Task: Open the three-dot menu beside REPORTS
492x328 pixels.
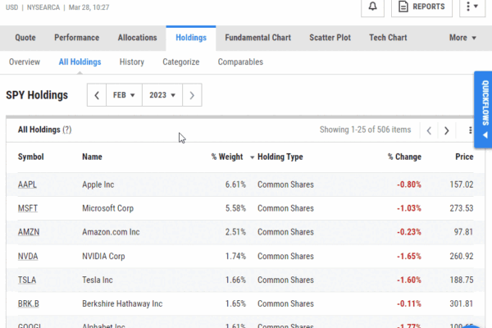Action: point(472,7)
